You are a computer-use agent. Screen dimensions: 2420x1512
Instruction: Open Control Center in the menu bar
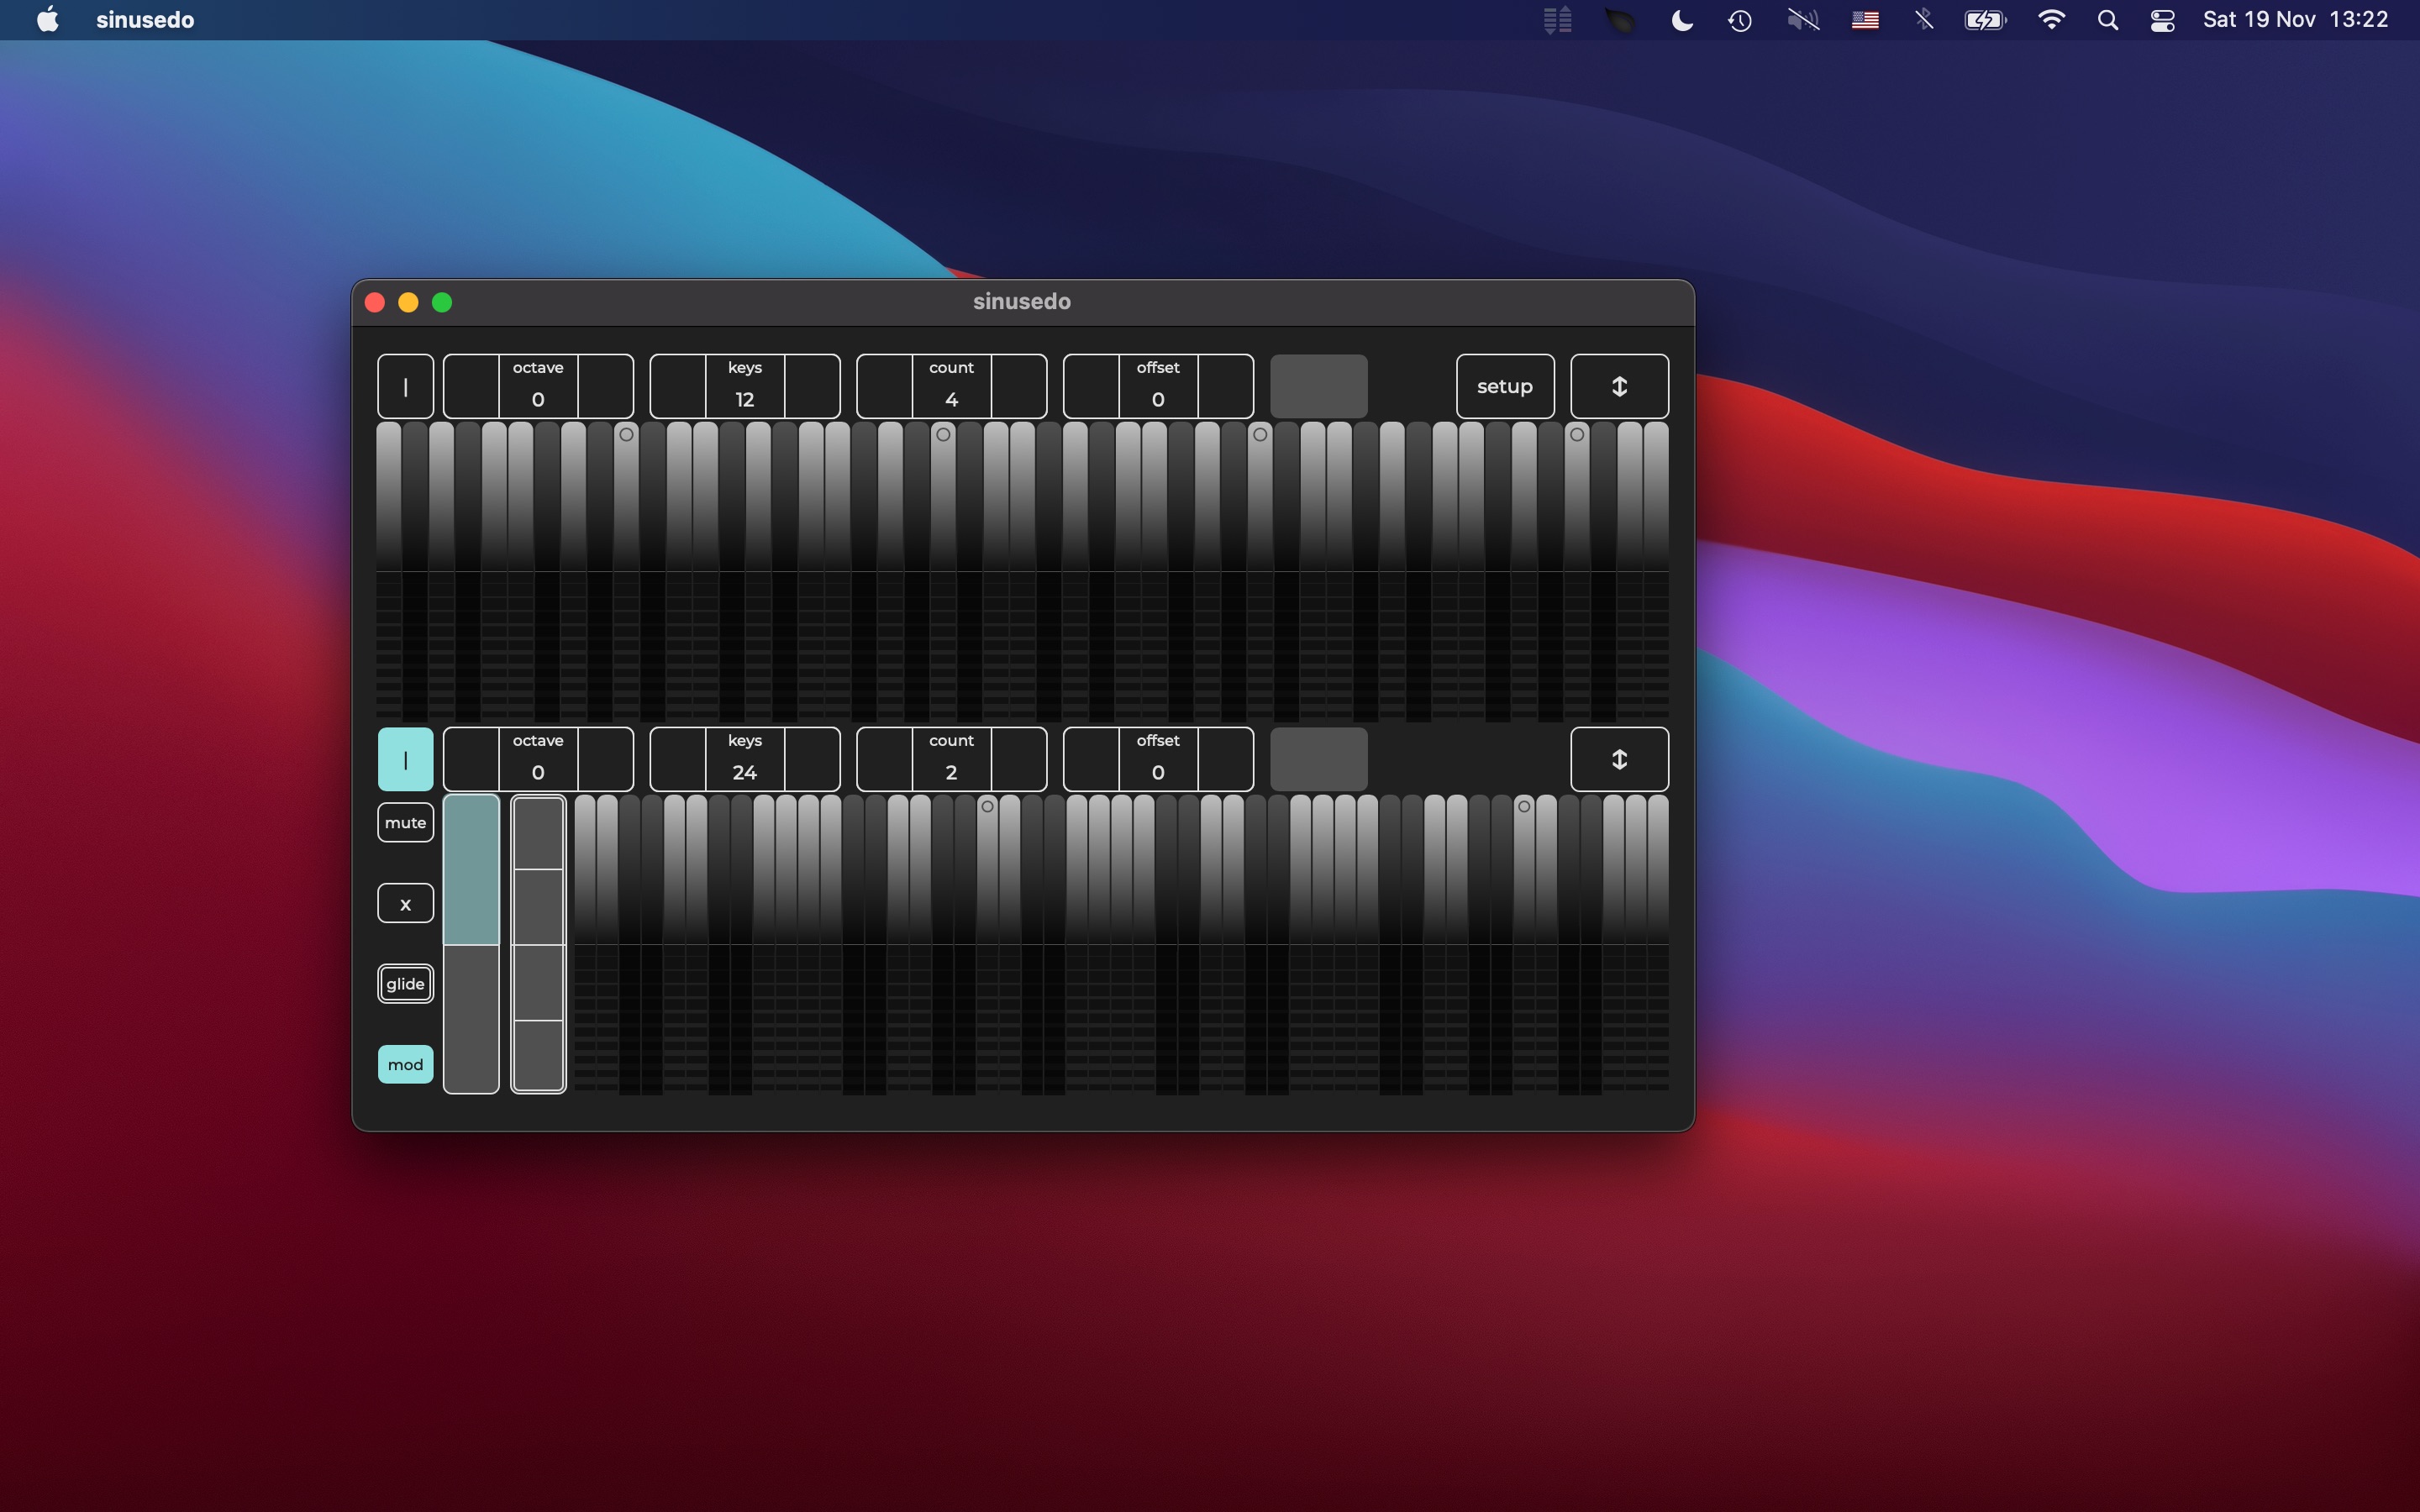2163,20
